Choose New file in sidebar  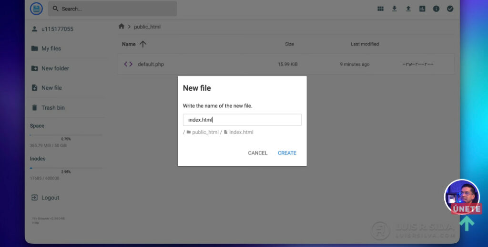point(51,88)
